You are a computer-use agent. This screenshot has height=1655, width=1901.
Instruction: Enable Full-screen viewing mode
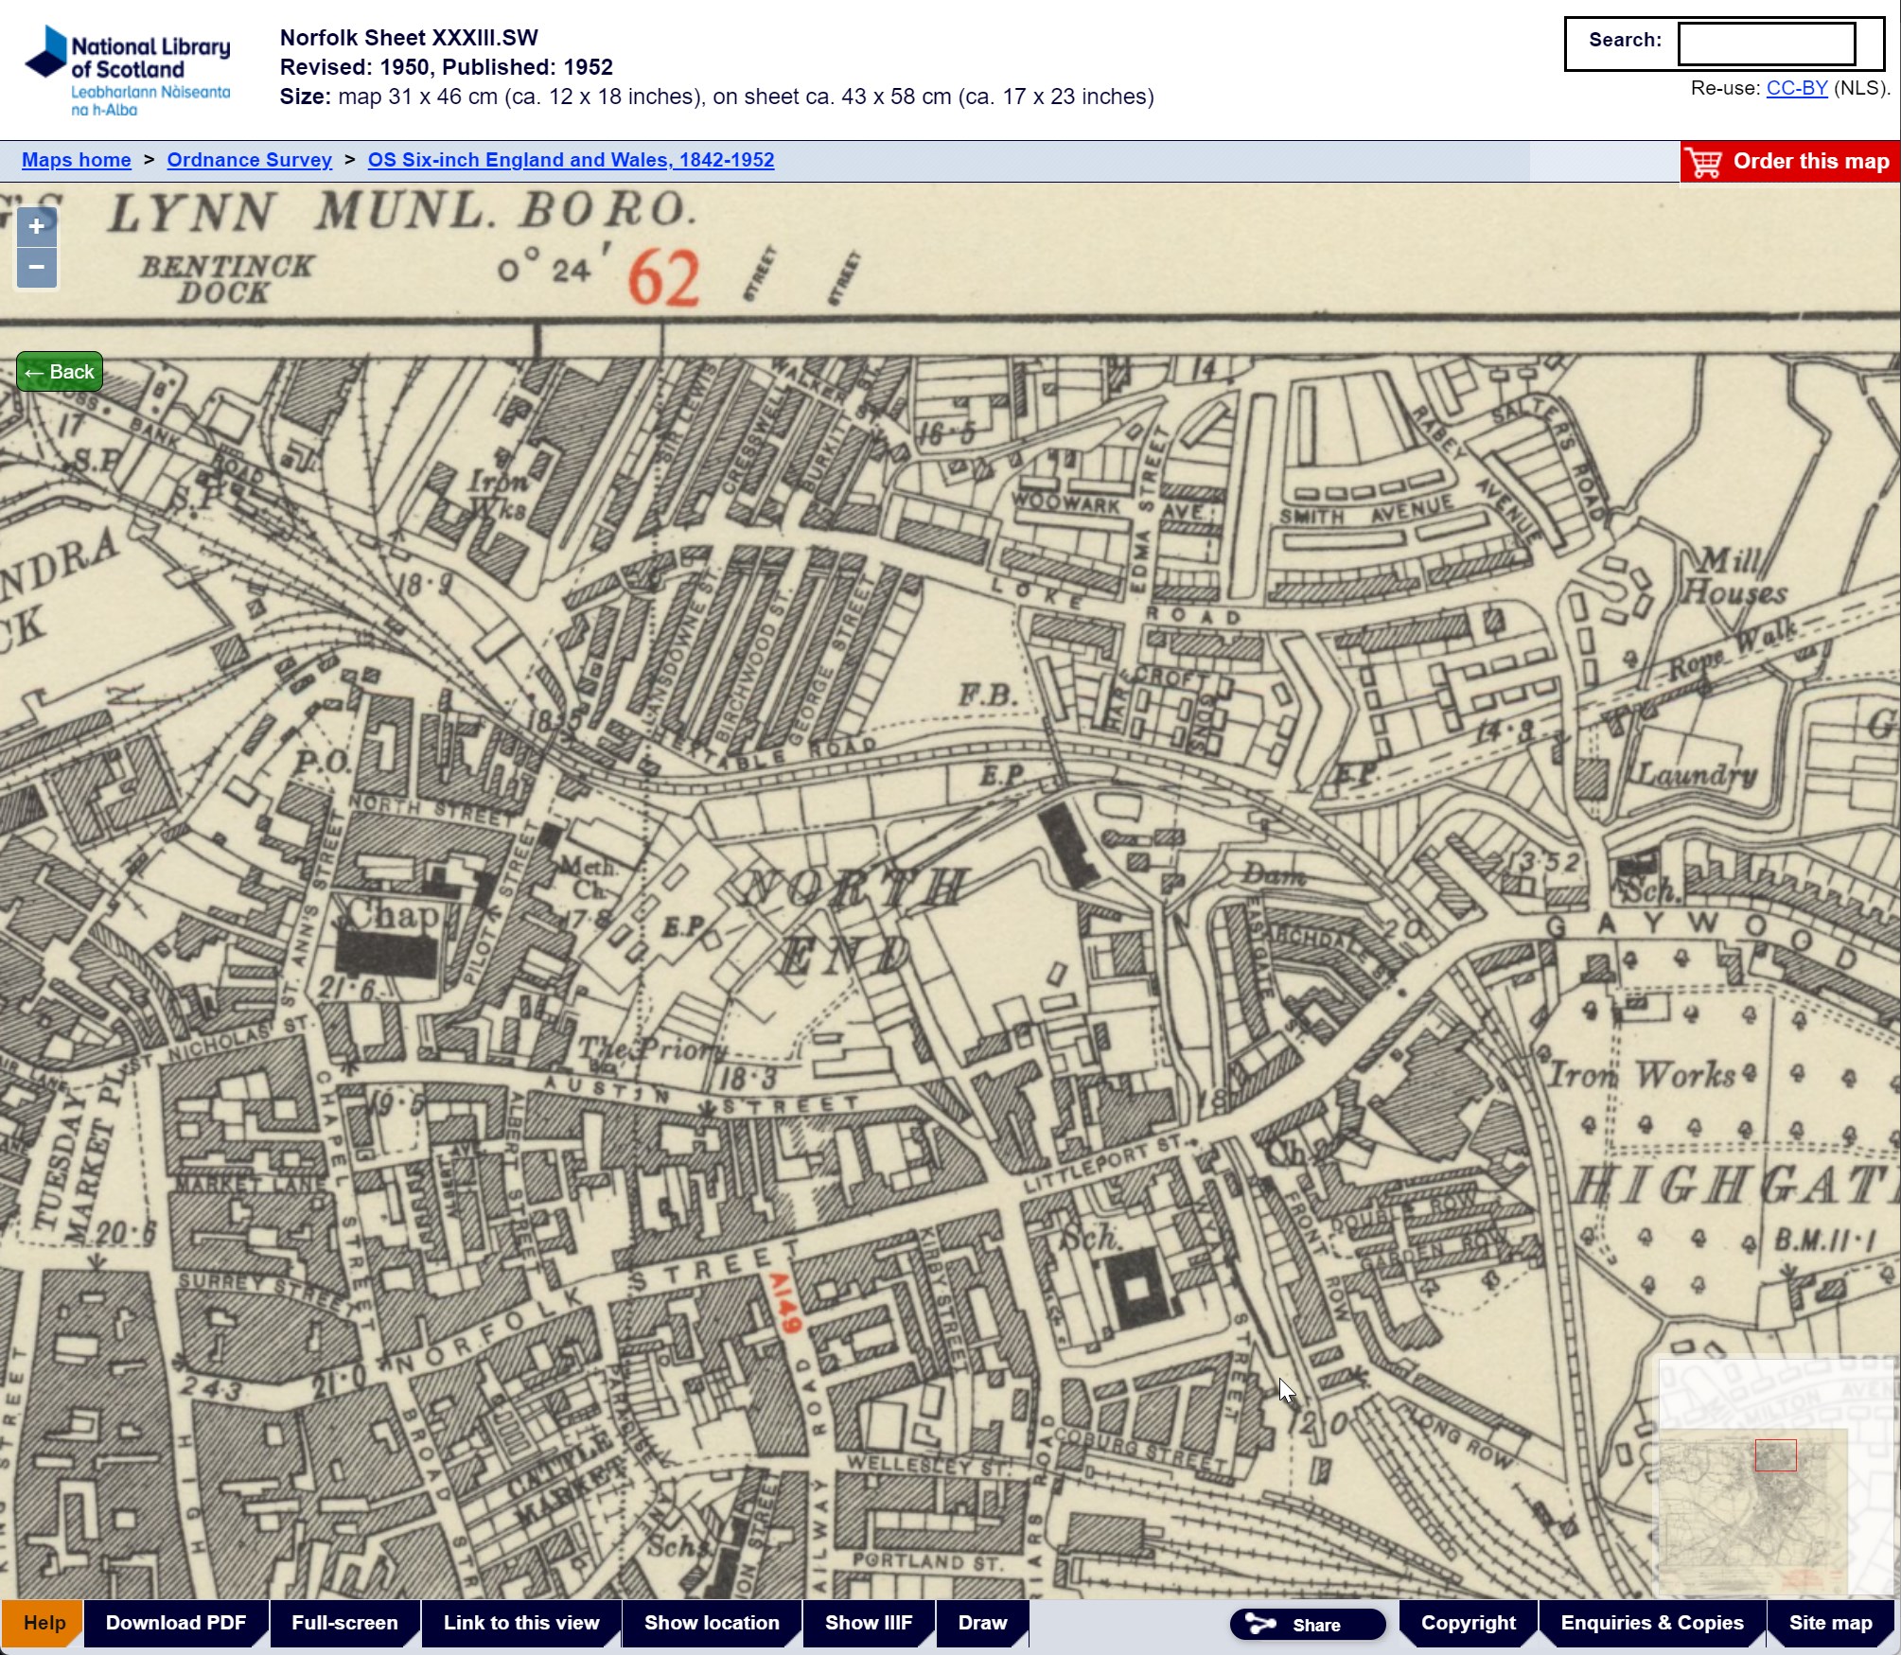(345, 1622)
